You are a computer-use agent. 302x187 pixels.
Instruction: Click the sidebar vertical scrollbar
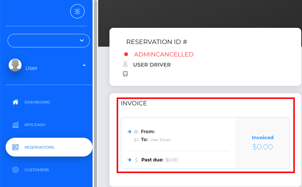[96, 93]
